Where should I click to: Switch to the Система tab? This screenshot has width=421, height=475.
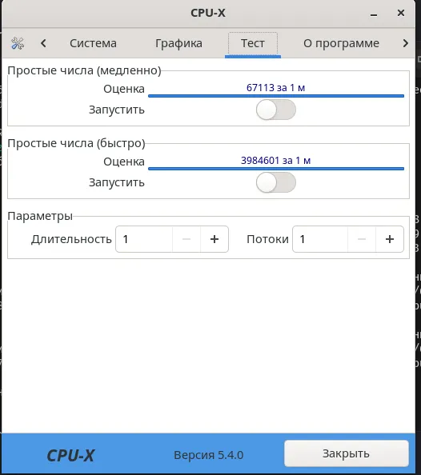point(93,43)
